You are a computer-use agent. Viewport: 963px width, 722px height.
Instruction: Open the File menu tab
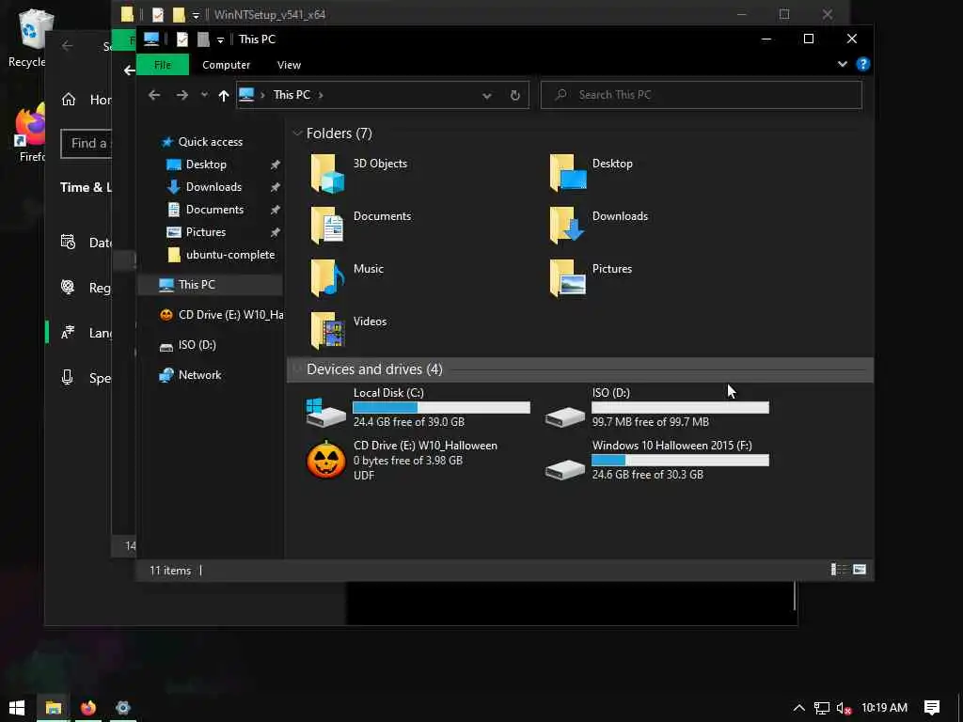pyautogui.click(x=163, y=65)
